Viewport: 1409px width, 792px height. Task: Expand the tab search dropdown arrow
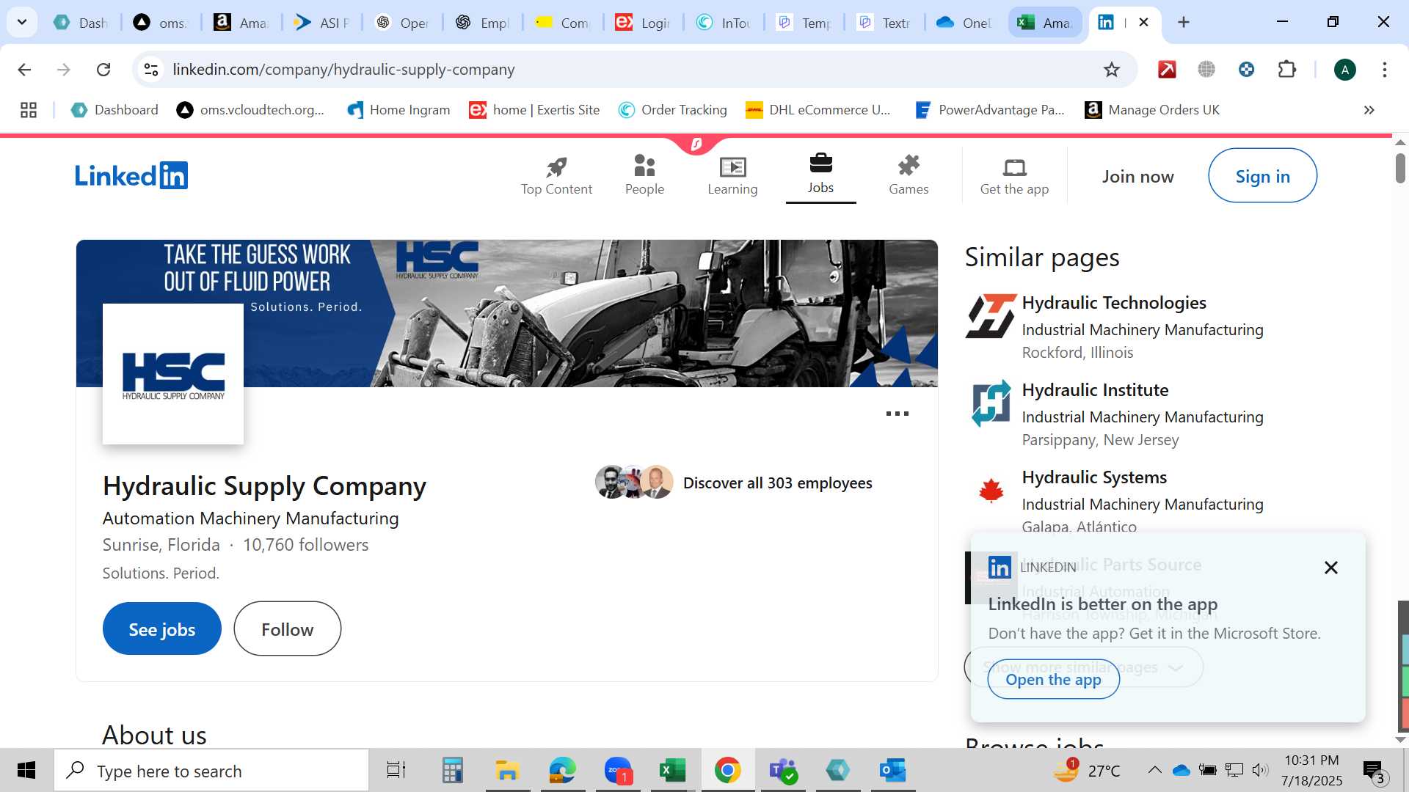point(22,22)
